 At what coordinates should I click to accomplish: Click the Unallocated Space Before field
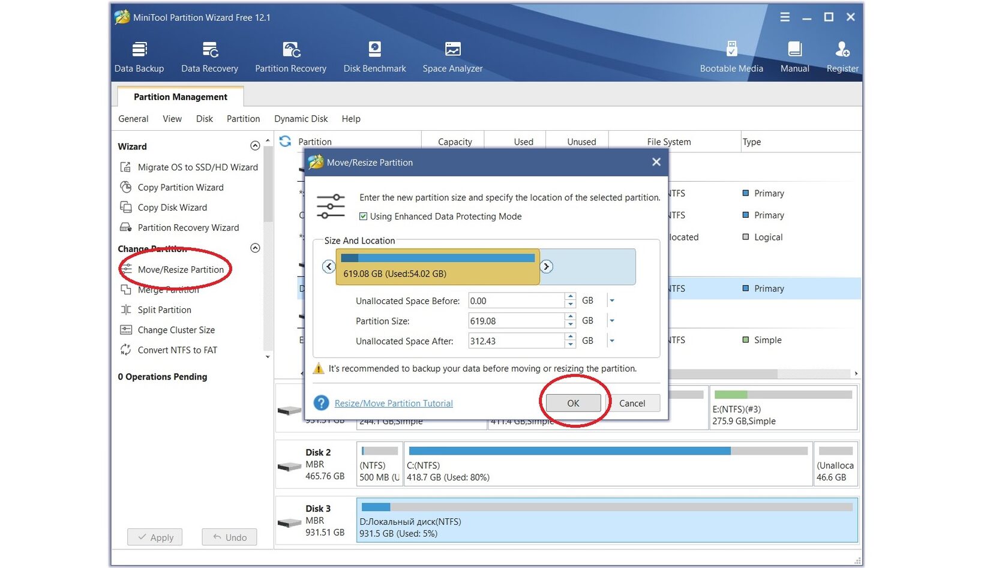tap(516, 300)
